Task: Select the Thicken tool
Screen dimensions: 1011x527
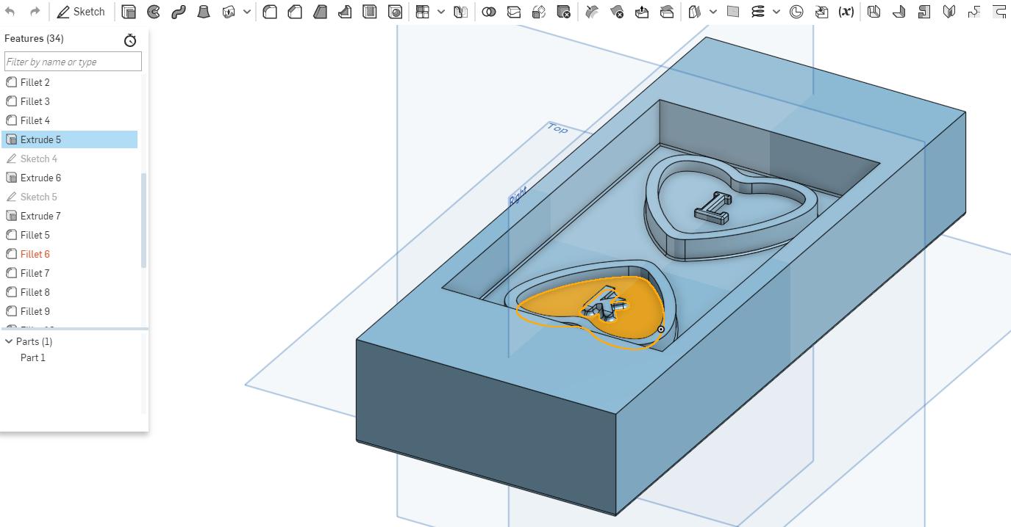Action: [x=229, y=12]
